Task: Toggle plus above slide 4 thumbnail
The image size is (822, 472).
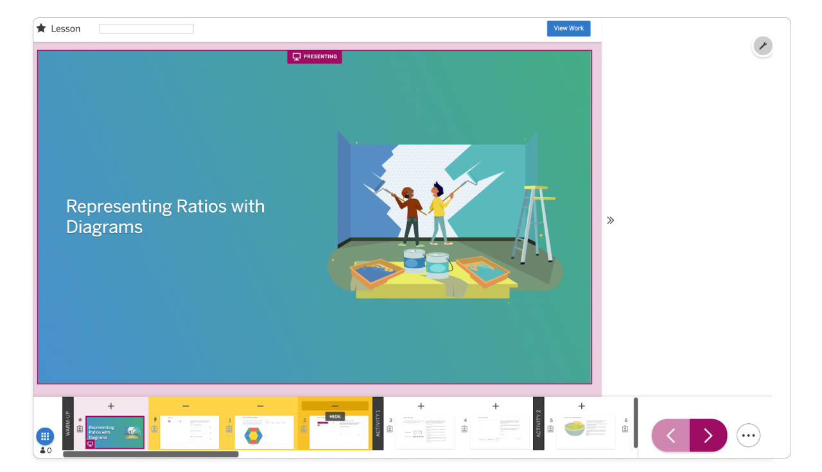Action: pyautogui.click(x=495, y=406)
